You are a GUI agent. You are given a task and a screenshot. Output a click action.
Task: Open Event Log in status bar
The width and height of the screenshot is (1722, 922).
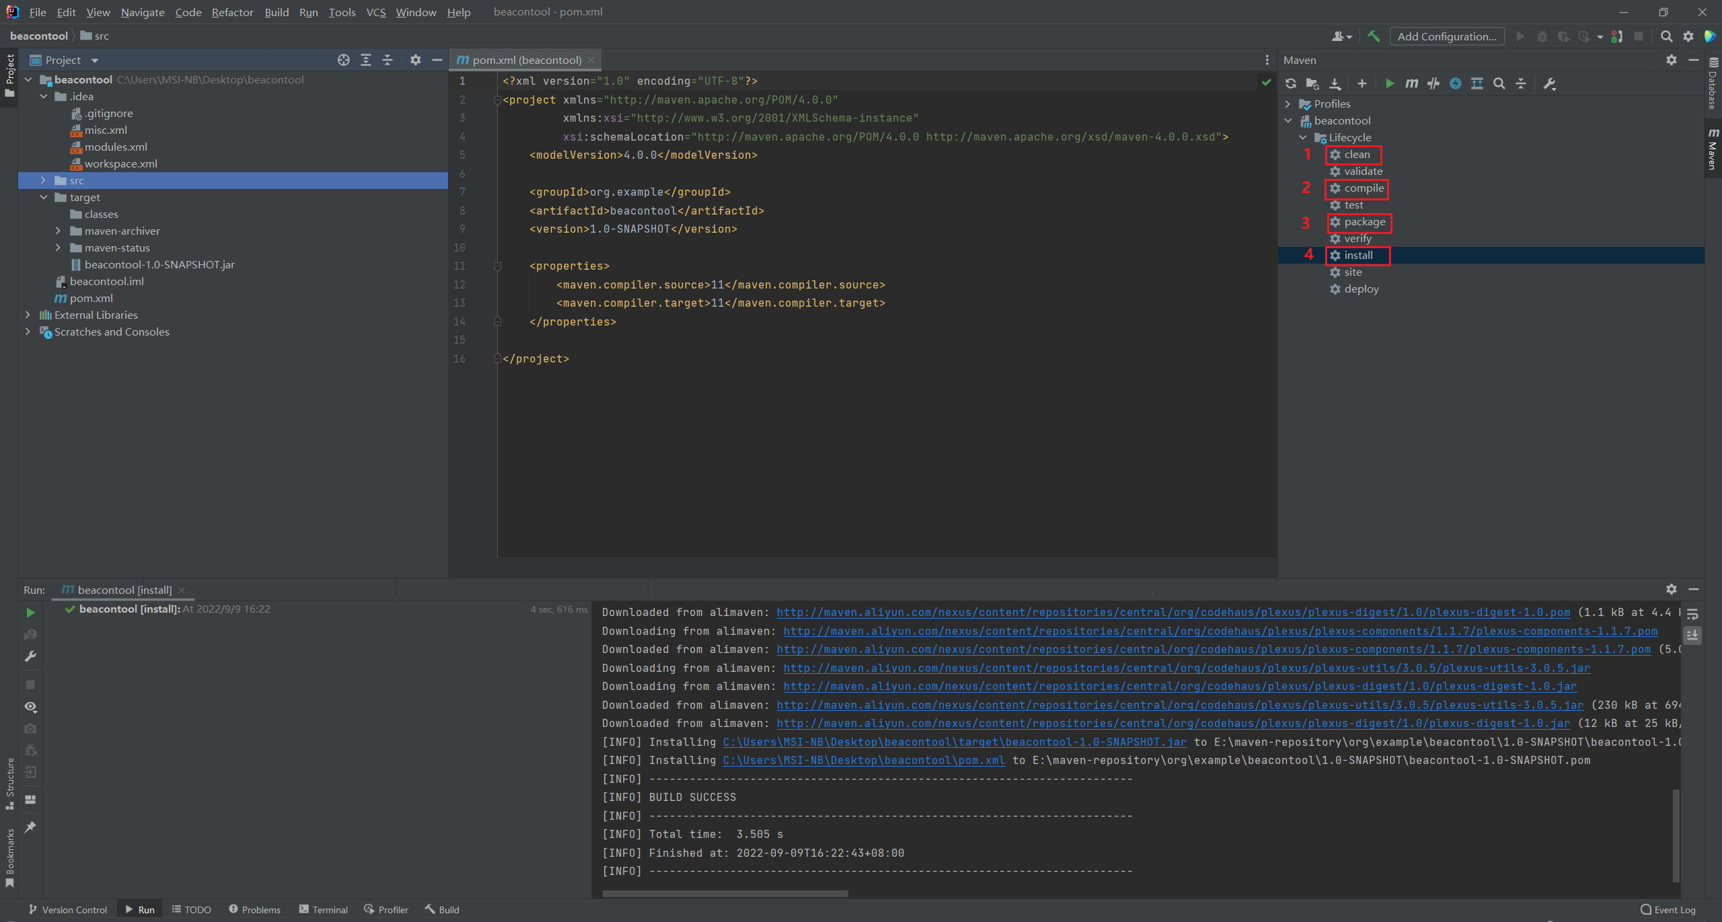point(1668,909)
